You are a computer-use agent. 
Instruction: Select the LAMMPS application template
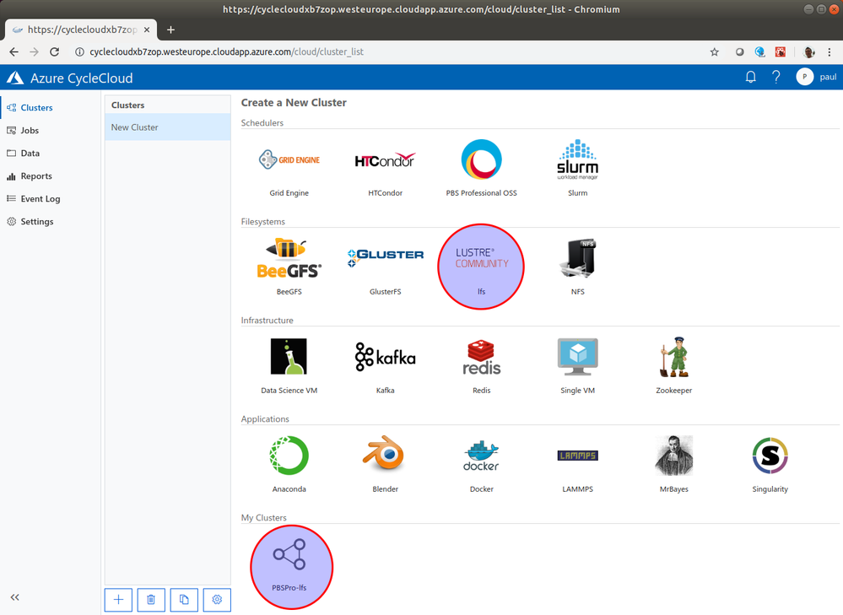click(x=577, y=464)
